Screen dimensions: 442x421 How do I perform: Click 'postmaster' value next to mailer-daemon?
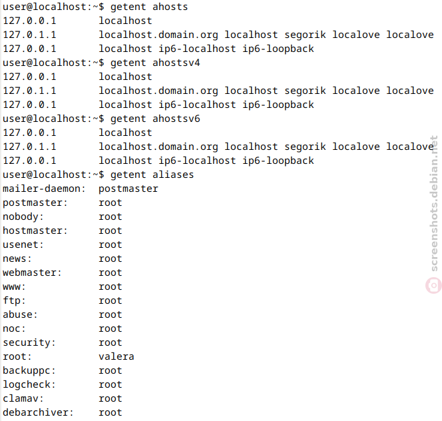[x=128, y=189]
